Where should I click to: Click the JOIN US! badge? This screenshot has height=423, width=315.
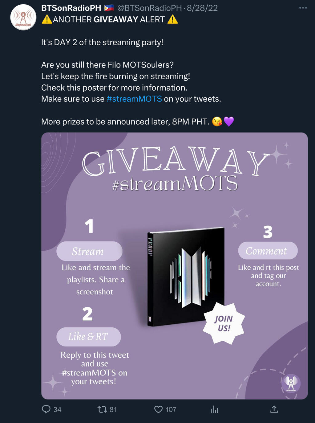click(224, 323)
